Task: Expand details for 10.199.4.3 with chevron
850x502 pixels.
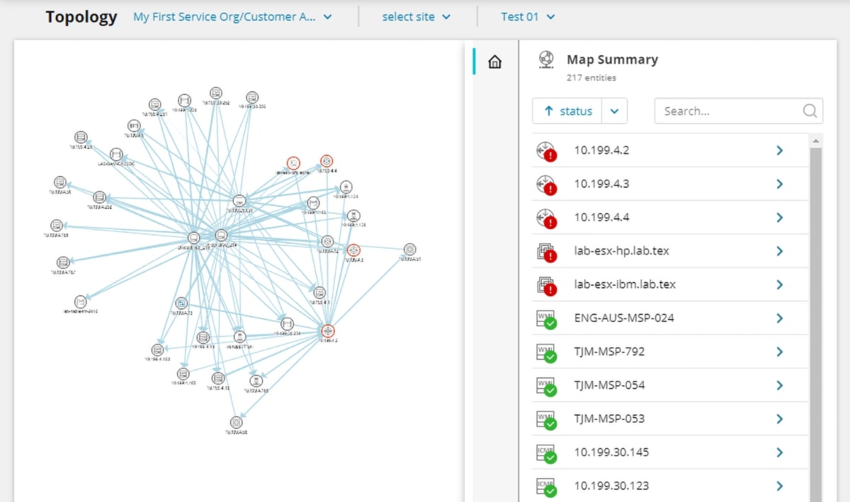Action: [779, 184]
